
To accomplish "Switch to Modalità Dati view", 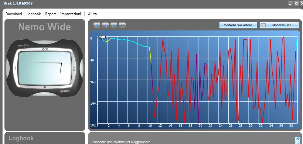I will [x=279, y=25].
